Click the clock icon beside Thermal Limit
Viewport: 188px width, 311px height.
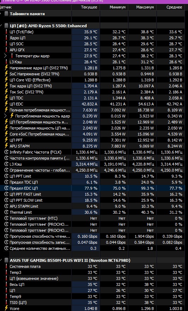pos(6,212)
